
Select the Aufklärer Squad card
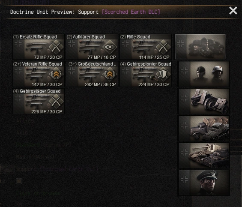tap(92, 47)
